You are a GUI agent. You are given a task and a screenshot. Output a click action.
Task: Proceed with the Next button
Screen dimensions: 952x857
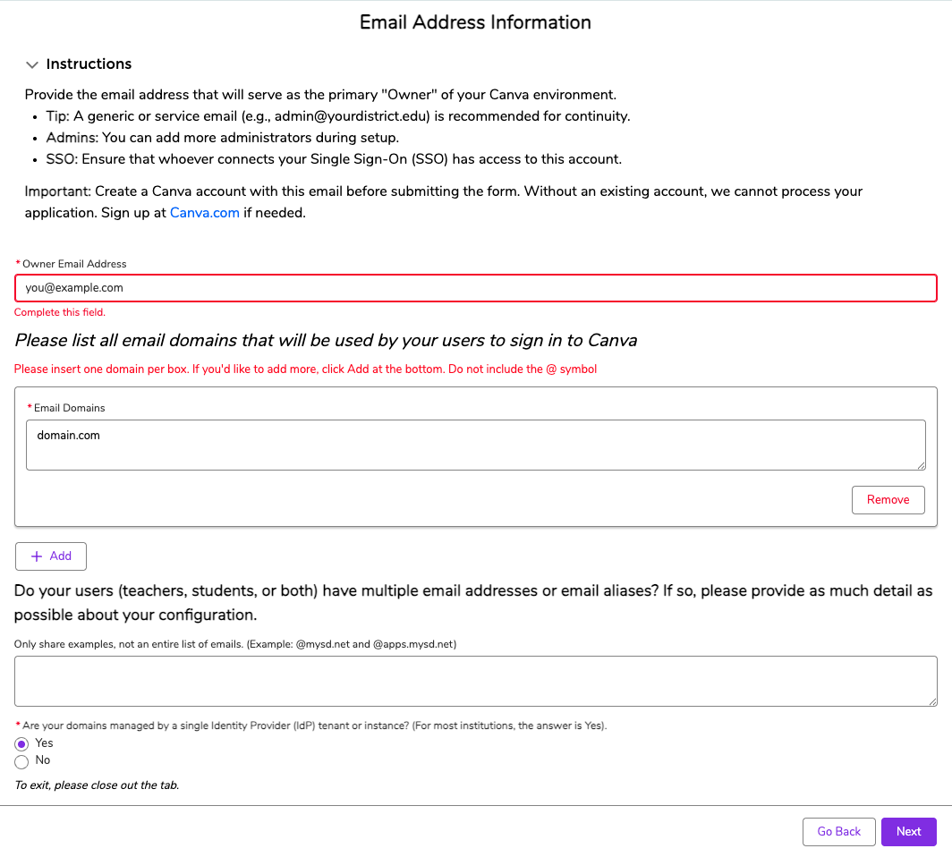point(908,832)
